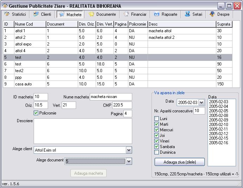Click the Adauga macheta button
The width and height of the screenshot is (243, 188).
coord(88,173)
